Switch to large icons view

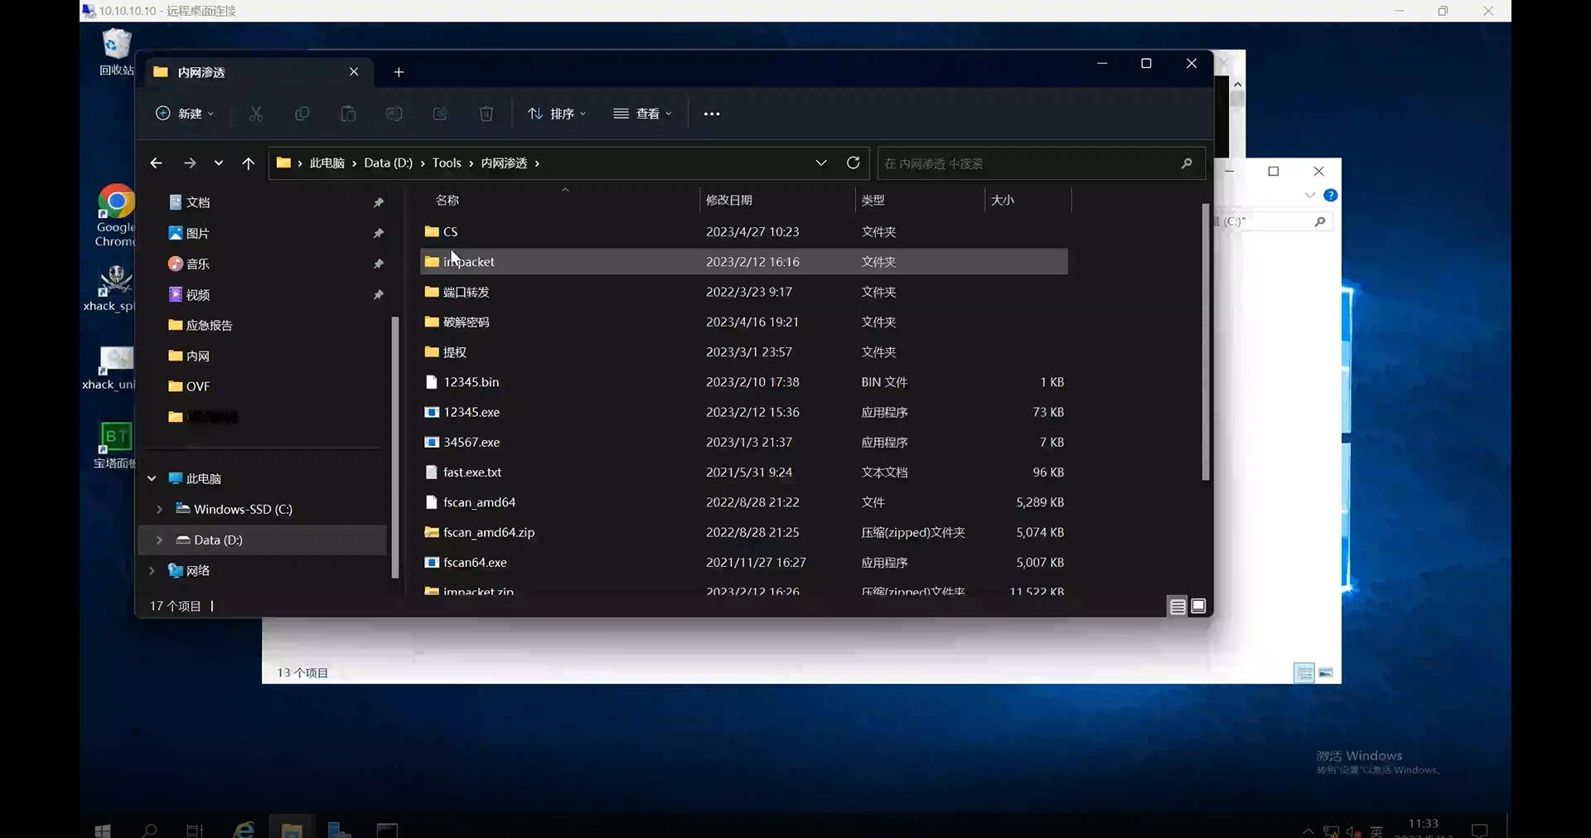[1198, 606]
